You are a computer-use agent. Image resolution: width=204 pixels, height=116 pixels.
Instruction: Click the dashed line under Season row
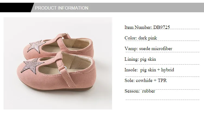coord(162,100)
